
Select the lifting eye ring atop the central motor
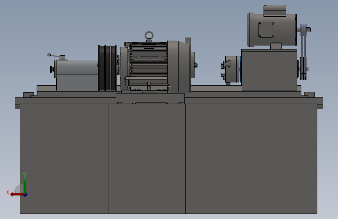(x=149, y=35)
